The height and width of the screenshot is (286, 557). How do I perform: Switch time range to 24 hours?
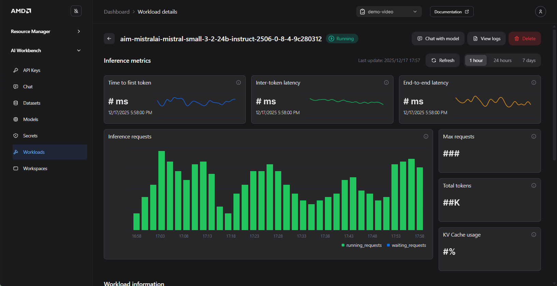coord(502,60)
